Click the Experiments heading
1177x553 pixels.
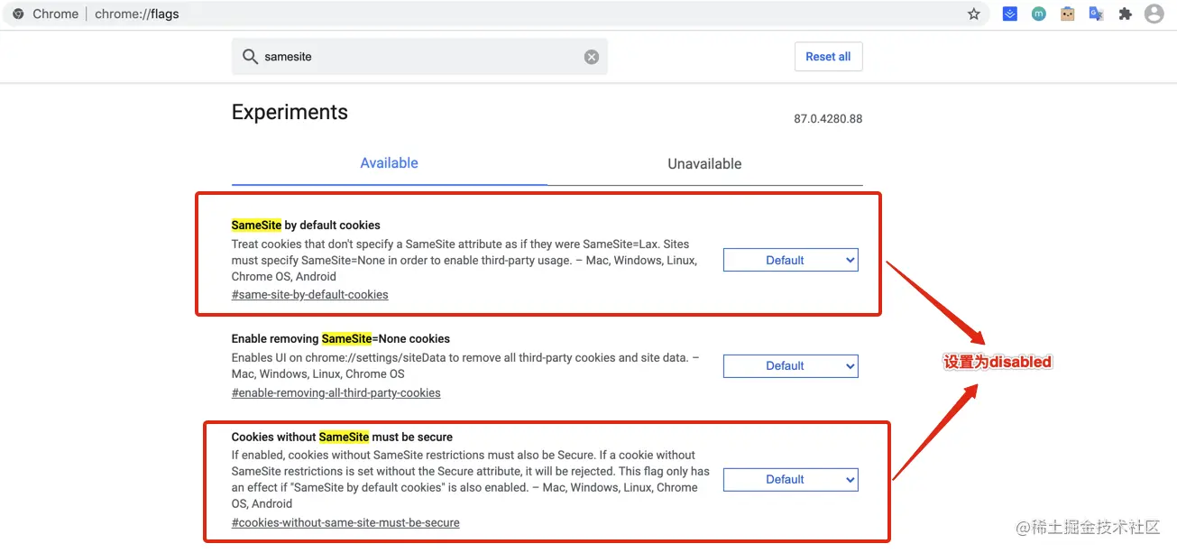[x=290, y=112]
